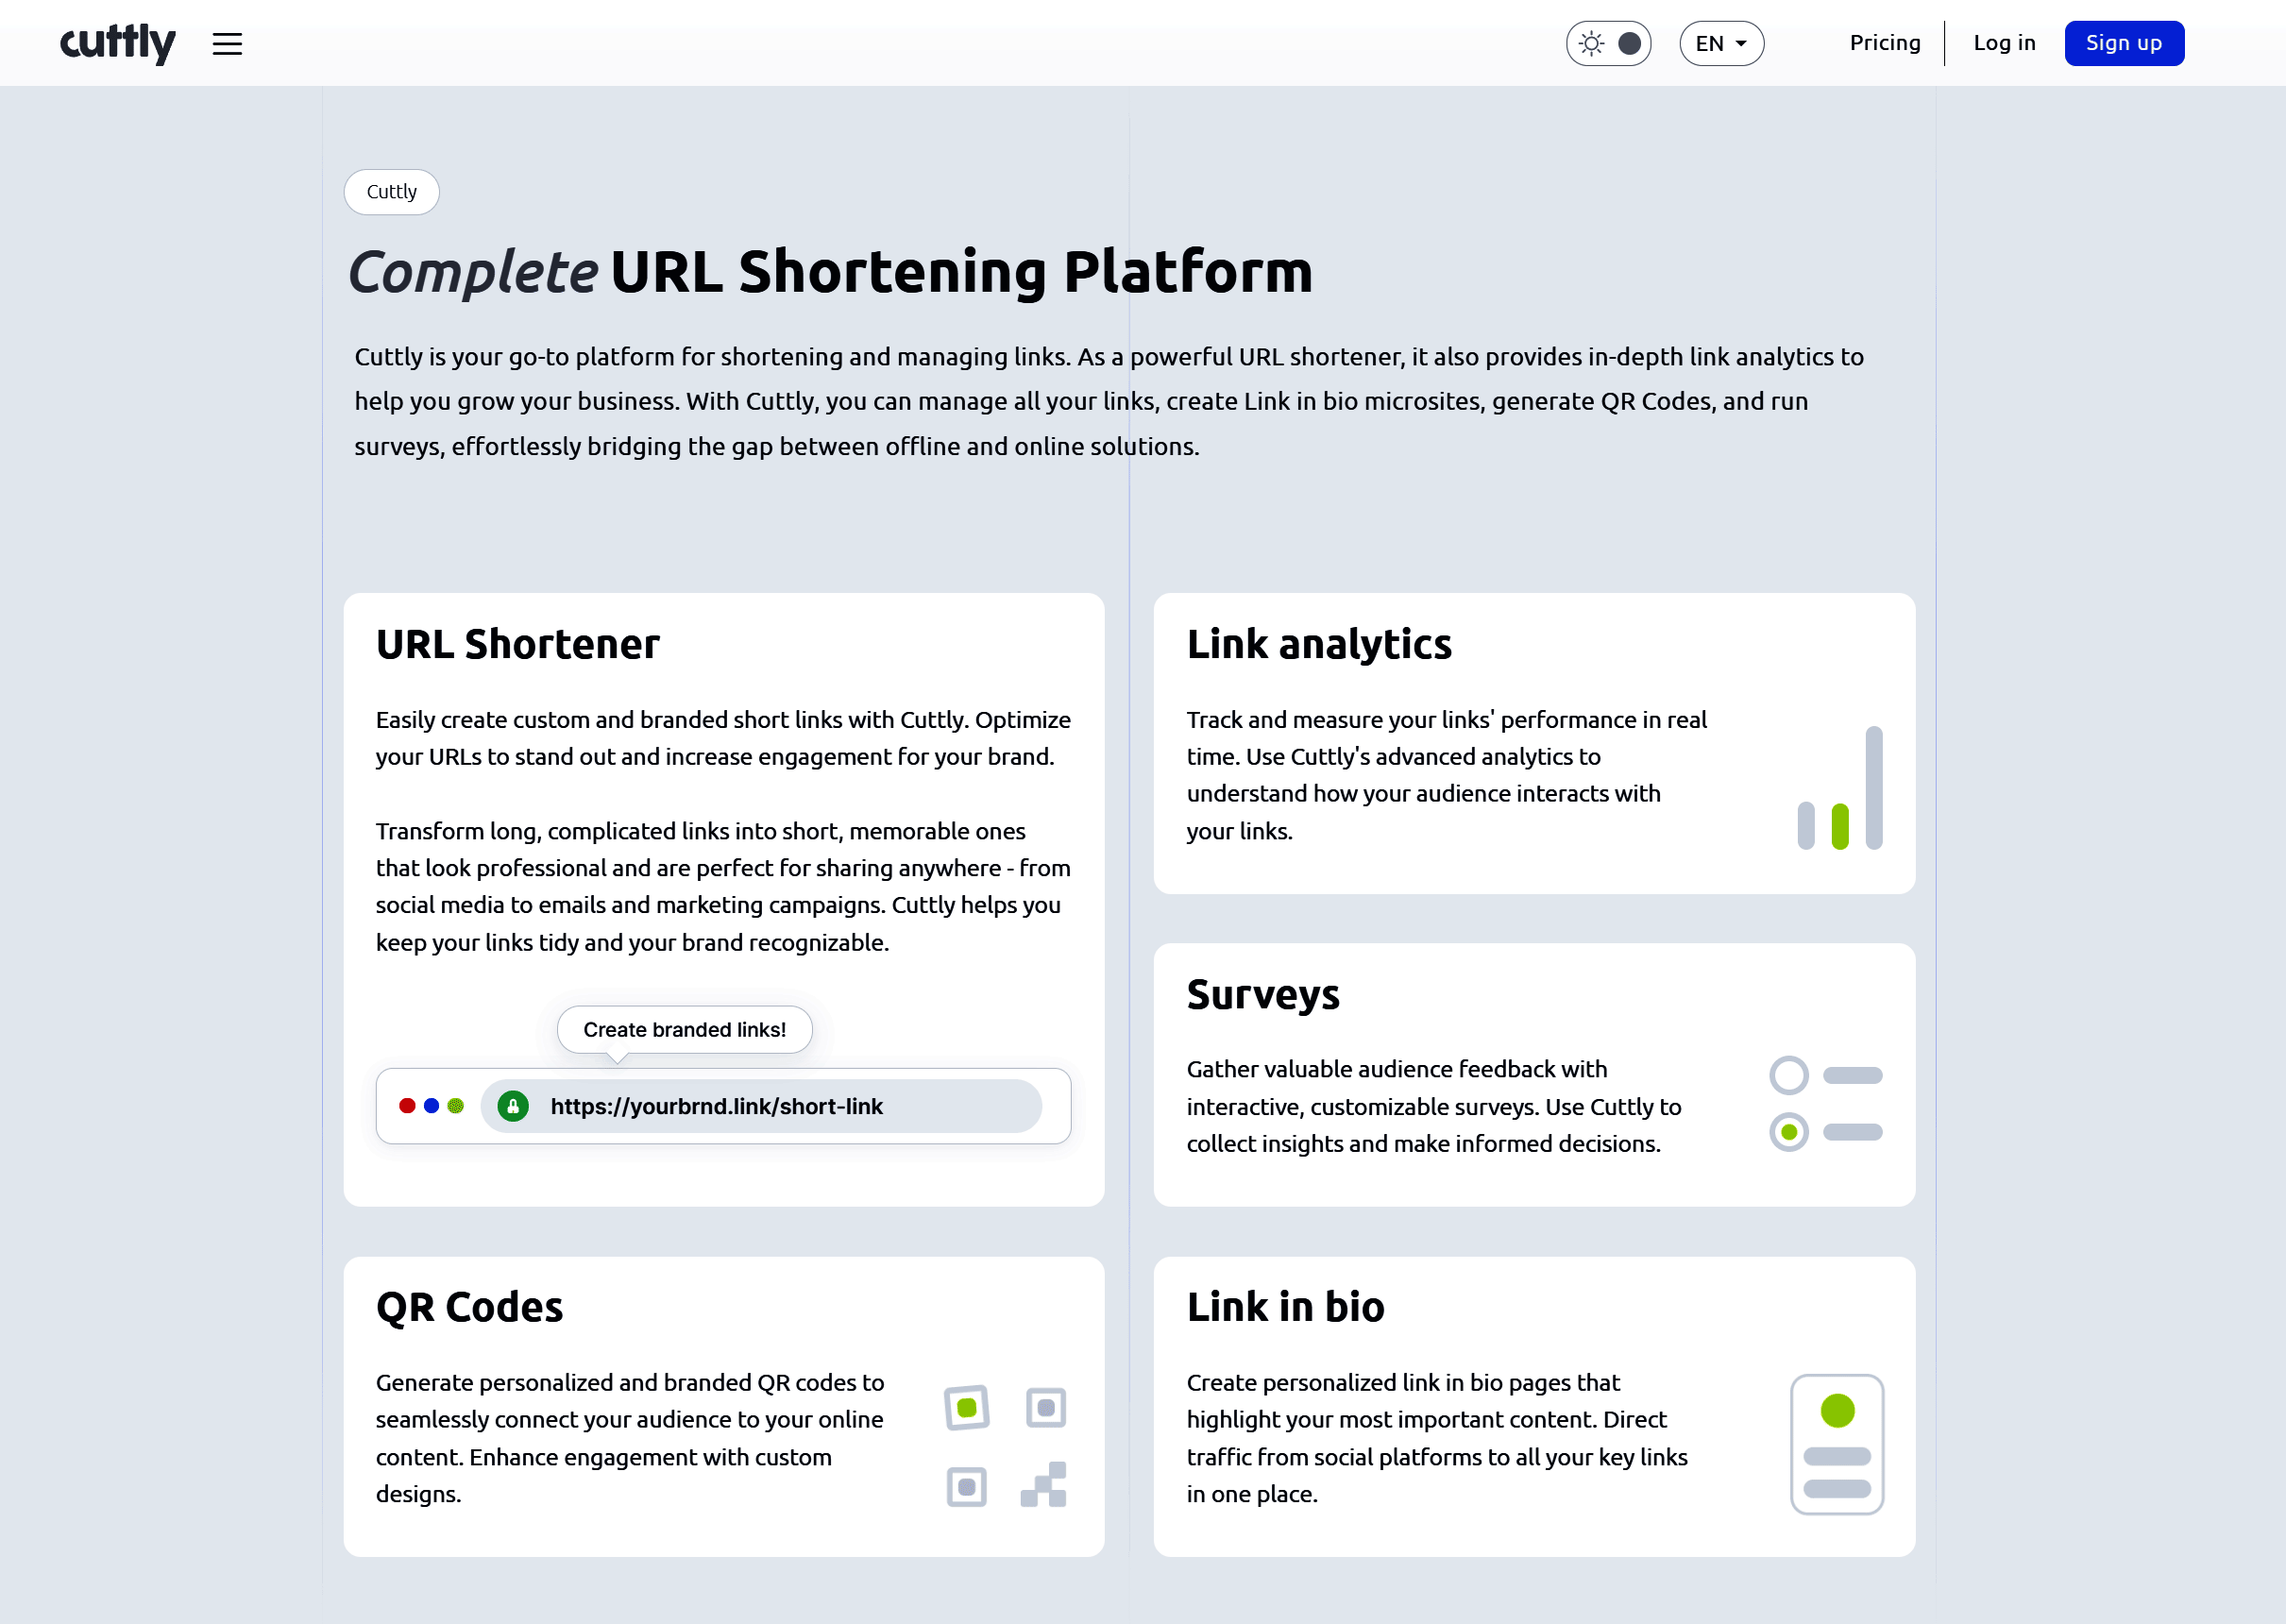The image size is (2286, 1624).
Task: Click the green padlock icon in URL bar
Action: (513, 1106)
